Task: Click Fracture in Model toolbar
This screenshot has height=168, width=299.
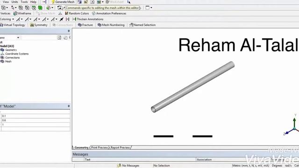Action: pyautogui.click(x=85, y=25)
